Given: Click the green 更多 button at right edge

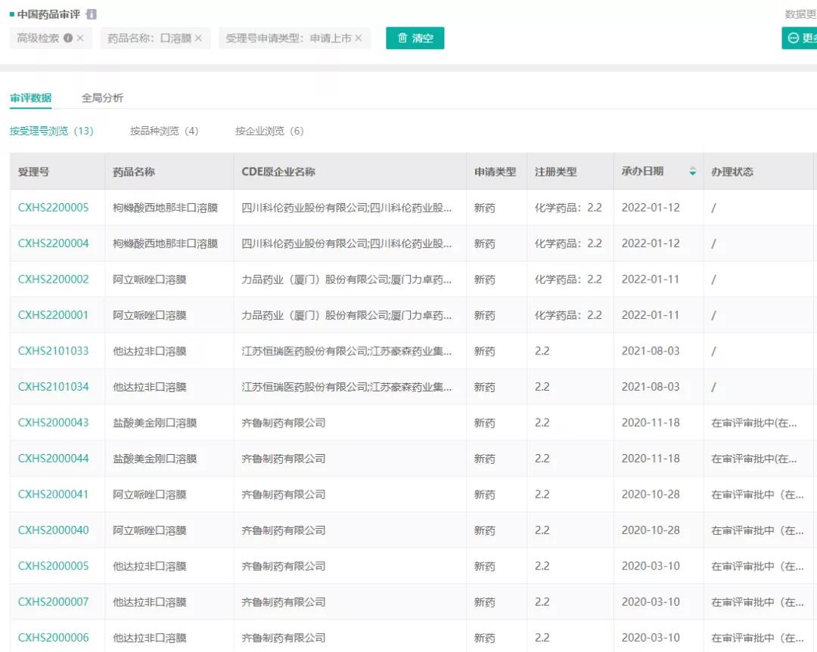Looking at the screenshot, I should coord(800,38).
